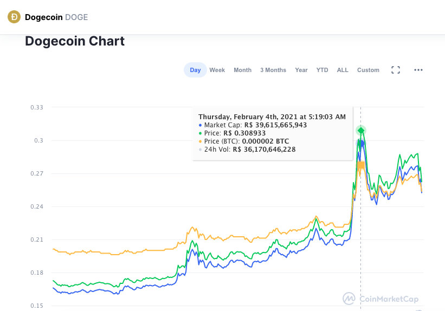The height and width of the screenshot is (311, 445).
Task: Switch to the YTD range tab
Action: point(322,70)
